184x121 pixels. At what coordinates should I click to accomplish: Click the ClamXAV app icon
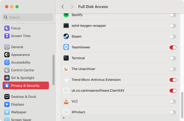tap(66, 90)
